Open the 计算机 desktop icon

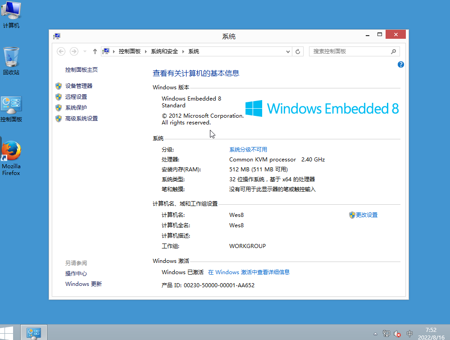pyautogui.click(x=11, y=14)
